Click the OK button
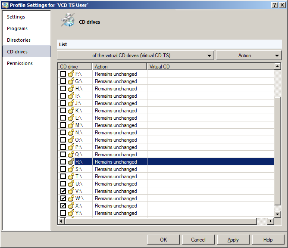Screen dimensions: 288x248 [x=163, y=240]
